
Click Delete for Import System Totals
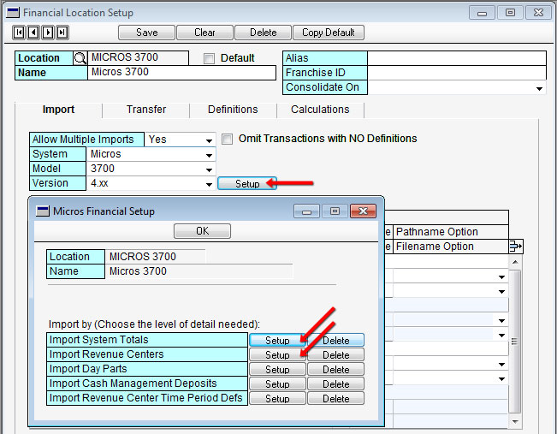[335, 340]
